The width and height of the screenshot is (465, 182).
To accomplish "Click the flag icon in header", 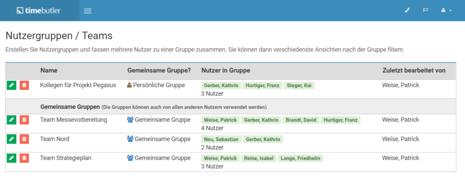I will tap(425, 10).
